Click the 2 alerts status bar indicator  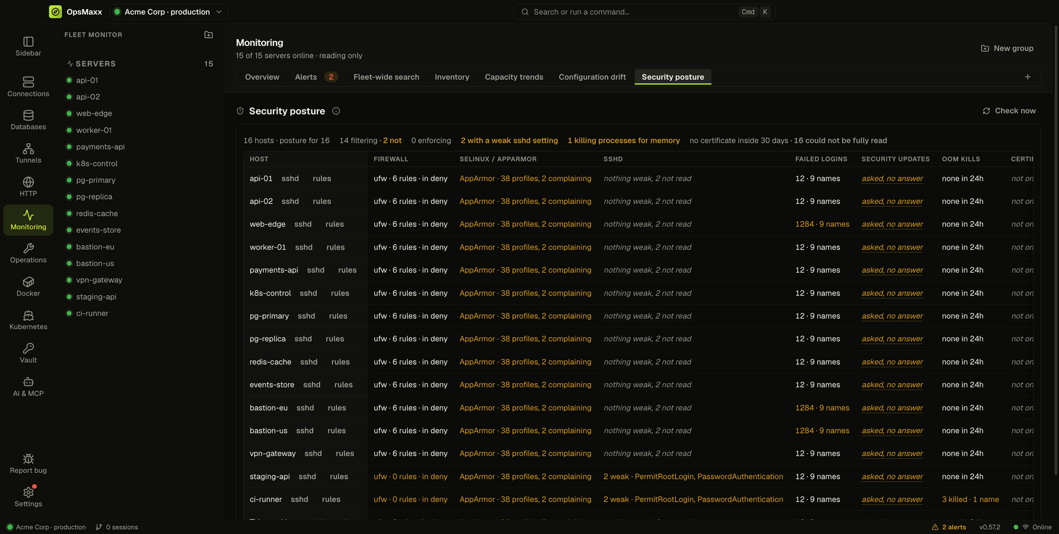click(948, 527)
